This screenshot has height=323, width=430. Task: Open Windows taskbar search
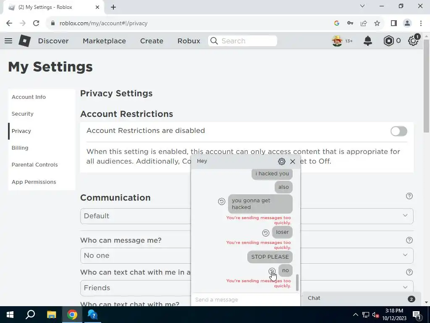30,315
